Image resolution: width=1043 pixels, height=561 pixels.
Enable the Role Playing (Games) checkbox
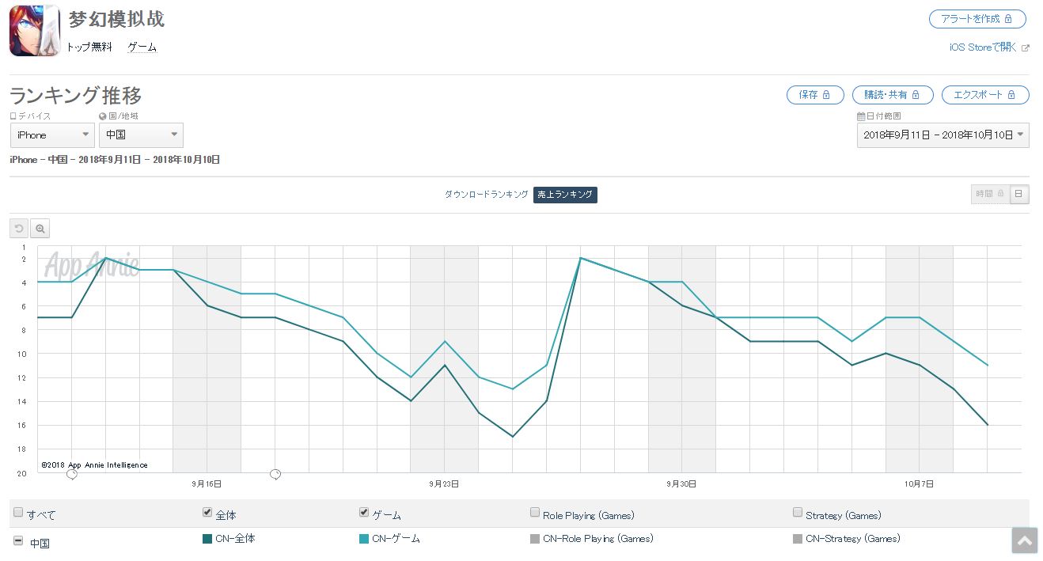536,513
